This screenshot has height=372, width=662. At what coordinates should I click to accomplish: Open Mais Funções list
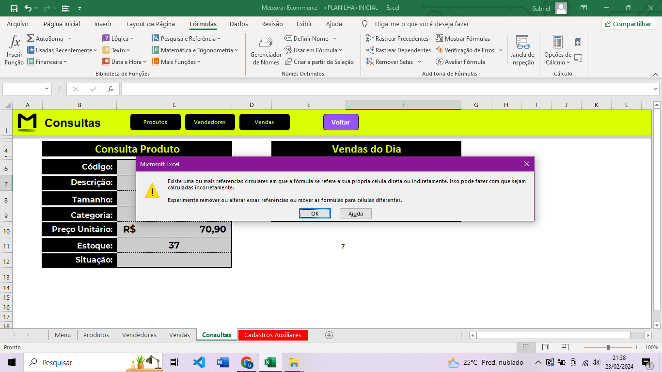click(x=176, y=62)
